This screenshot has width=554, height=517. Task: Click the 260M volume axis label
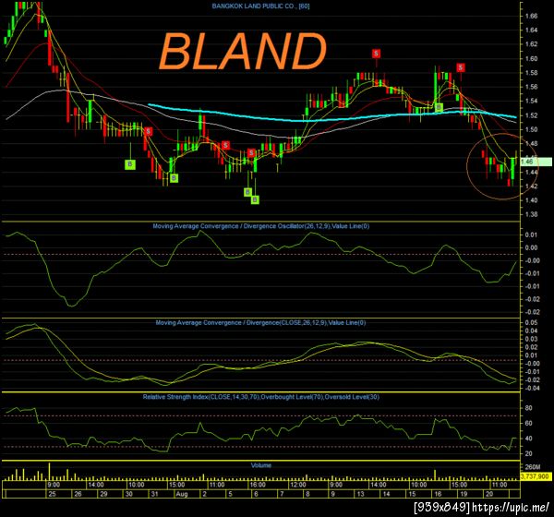click(533, 467)
